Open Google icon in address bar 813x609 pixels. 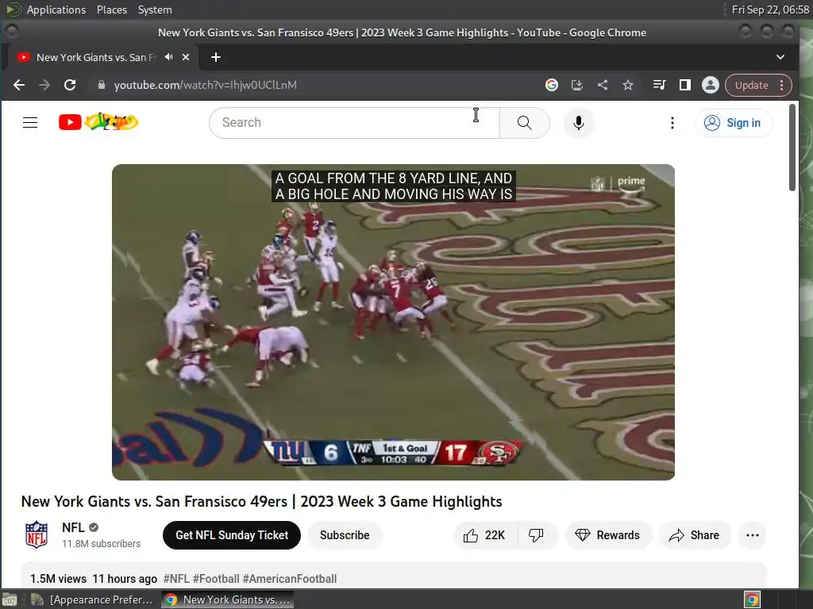tap(552, 85)
